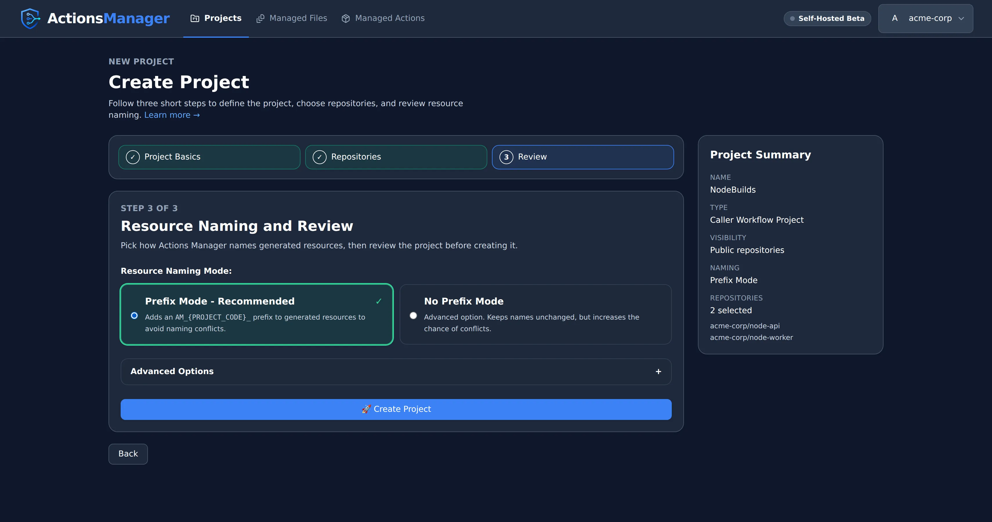992x522 pixels.
Task: Click the Project Summary heading
Action: 761,155
